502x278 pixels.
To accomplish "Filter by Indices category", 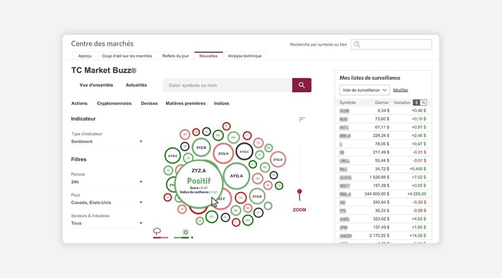I will [221, 103].
